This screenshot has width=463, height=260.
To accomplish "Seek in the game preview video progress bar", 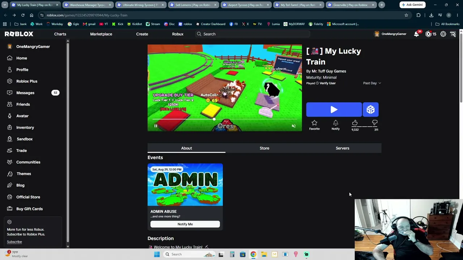I will click(x=225, y=119).
